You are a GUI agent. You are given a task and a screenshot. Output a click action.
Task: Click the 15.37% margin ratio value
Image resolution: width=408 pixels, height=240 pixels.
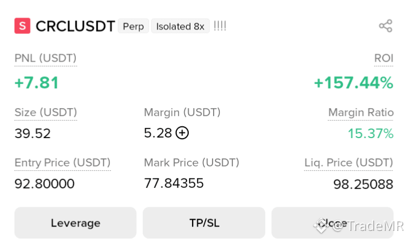pyautogui.click(x=371, y=134)
